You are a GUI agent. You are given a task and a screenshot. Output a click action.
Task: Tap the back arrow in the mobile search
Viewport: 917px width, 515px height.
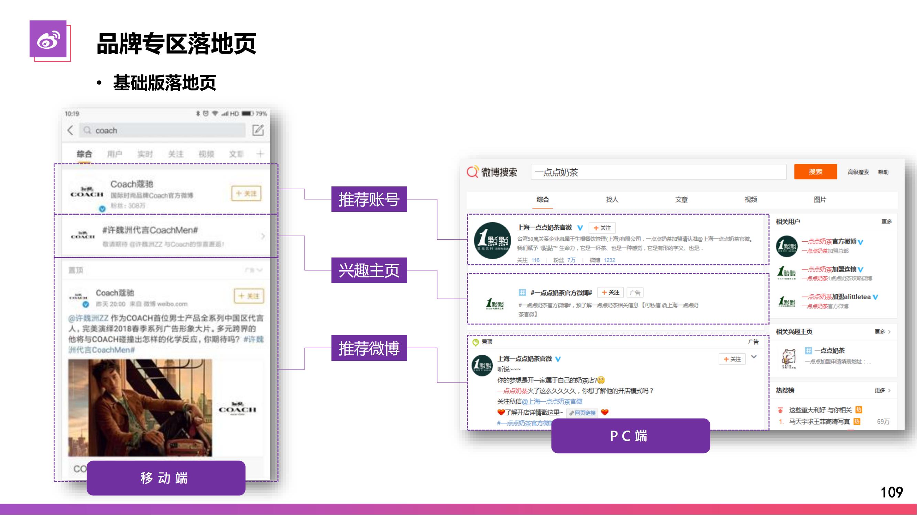click(x=70, y=130)
